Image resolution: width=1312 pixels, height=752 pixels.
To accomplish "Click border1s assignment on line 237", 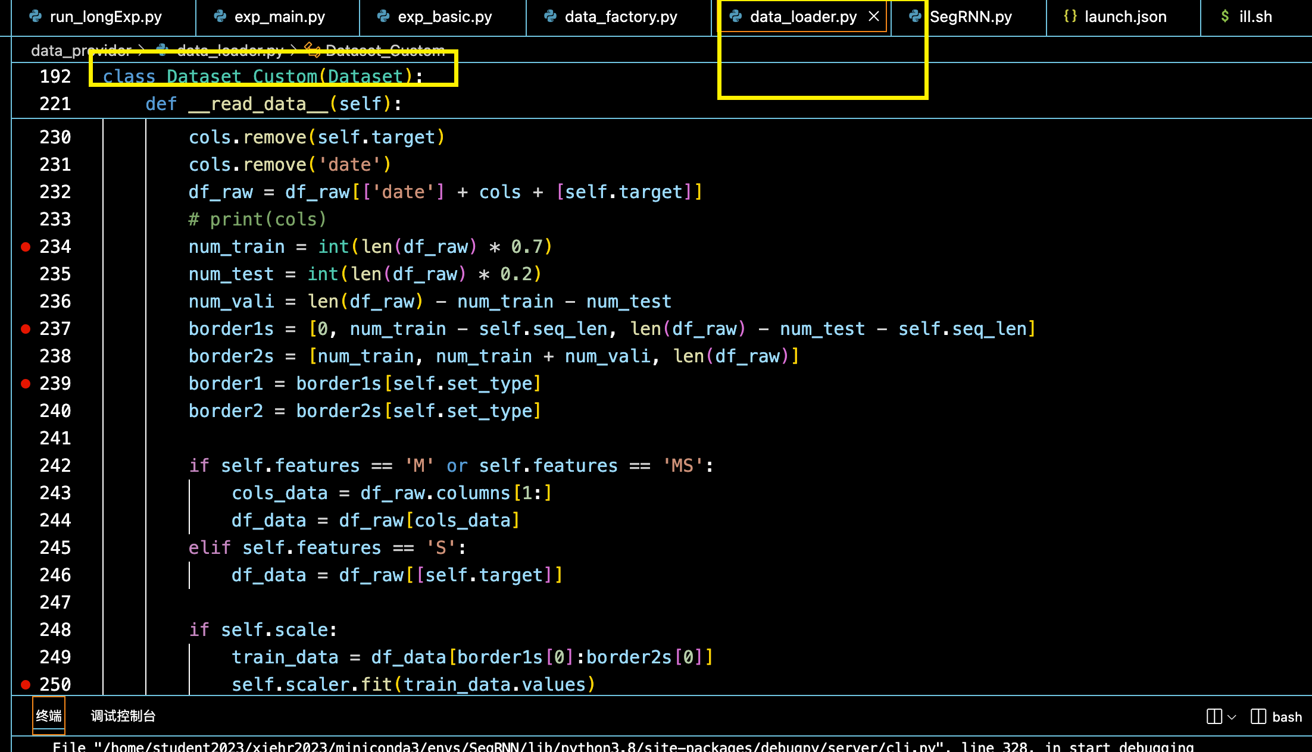I will point(613,329).
